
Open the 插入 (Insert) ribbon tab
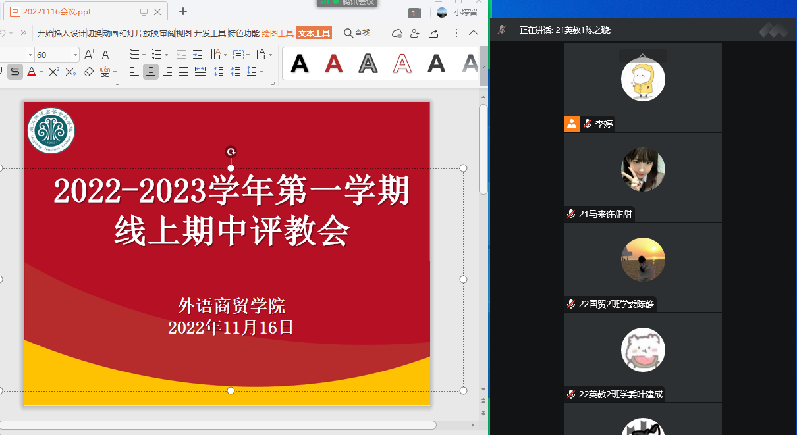coord(62,33)
